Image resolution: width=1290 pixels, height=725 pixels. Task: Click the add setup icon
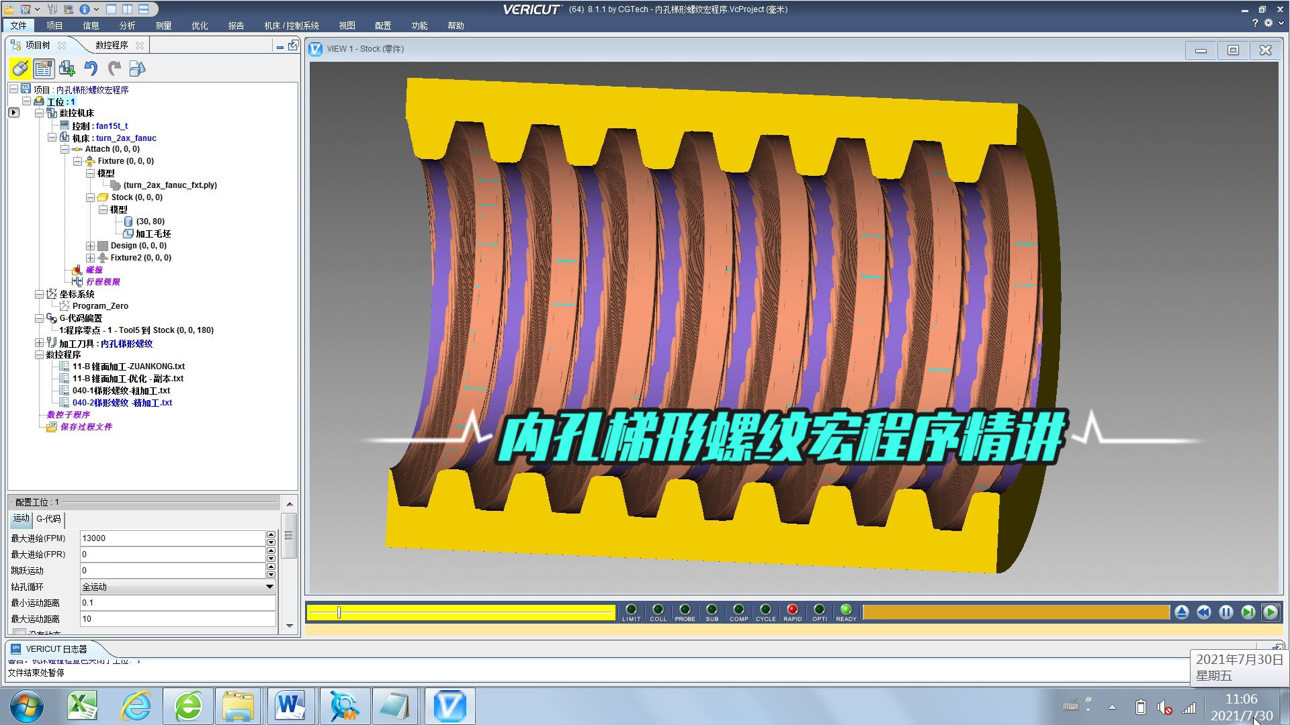point(67,68)
